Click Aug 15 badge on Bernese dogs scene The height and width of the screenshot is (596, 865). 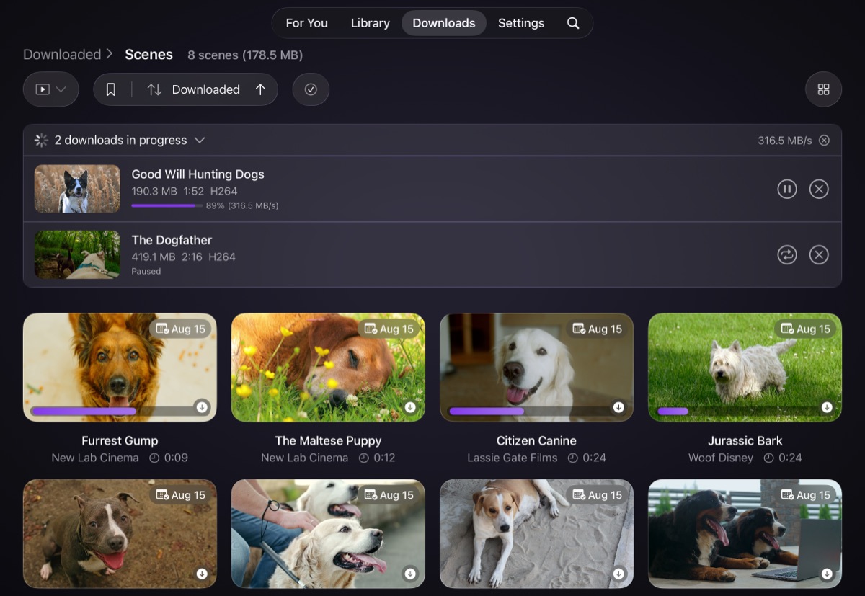pos(805,495)
